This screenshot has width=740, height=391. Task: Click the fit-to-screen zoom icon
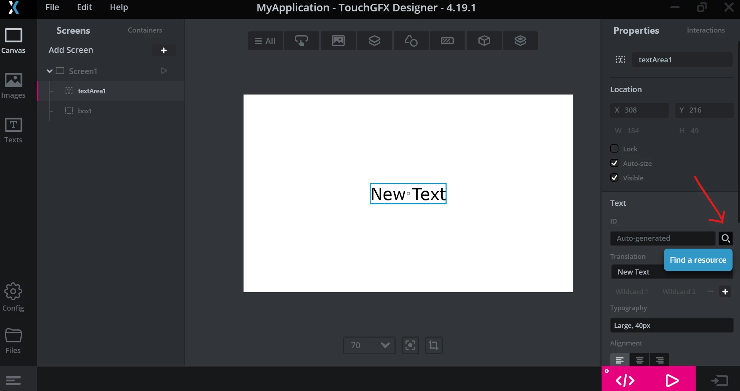(410, 345)
